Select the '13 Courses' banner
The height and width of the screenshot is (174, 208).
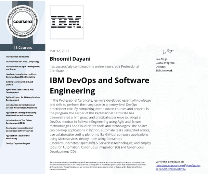tap(23, 48)
